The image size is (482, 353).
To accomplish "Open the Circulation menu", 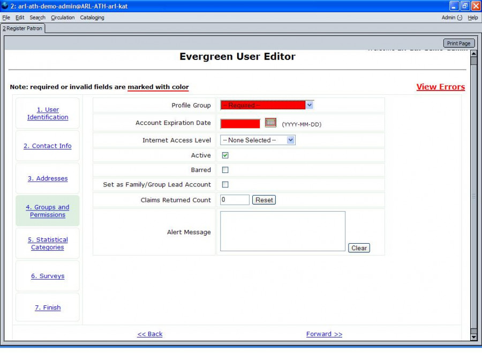I will [x=63, y=18].
